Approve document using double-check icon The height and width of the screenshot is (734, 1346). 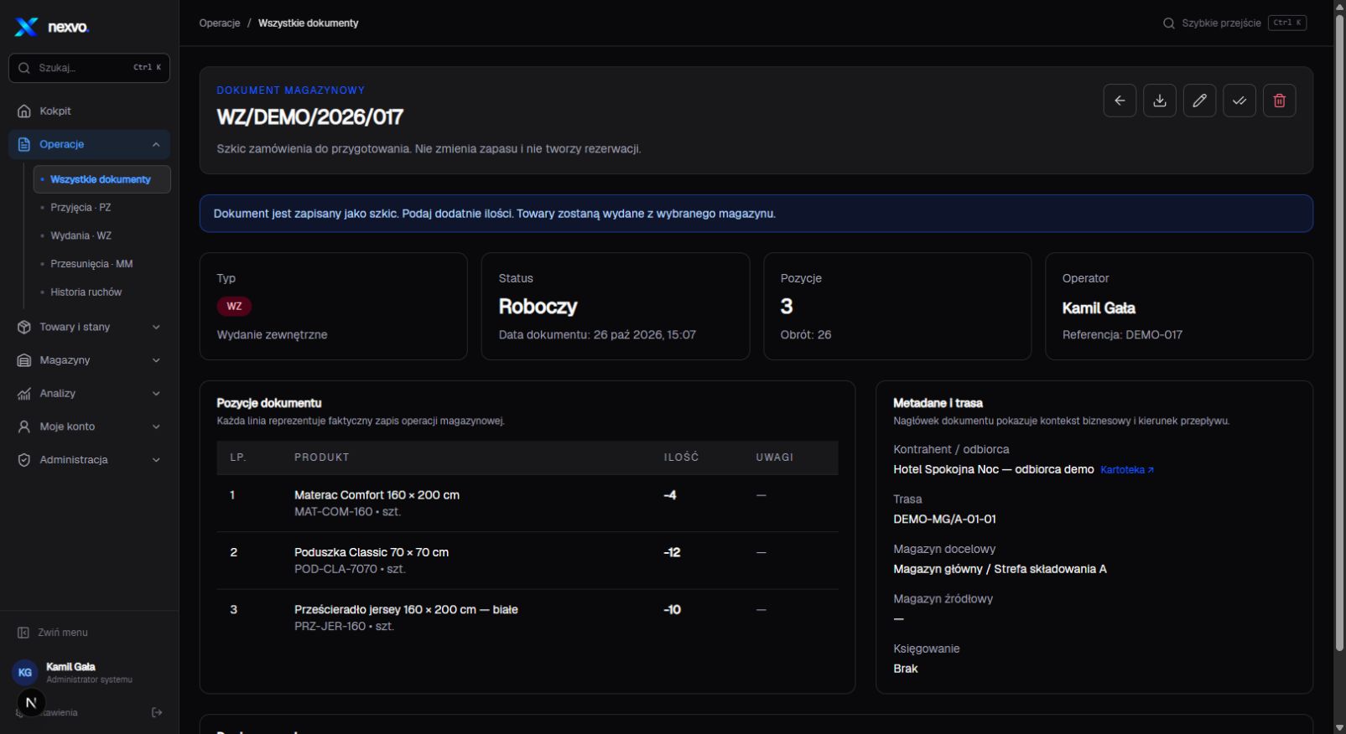(1239, 101)
